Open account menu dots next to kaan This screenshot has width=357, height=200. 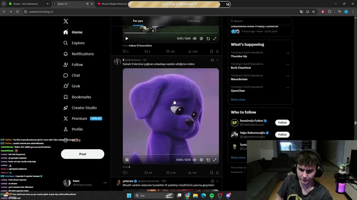point(105,183)
